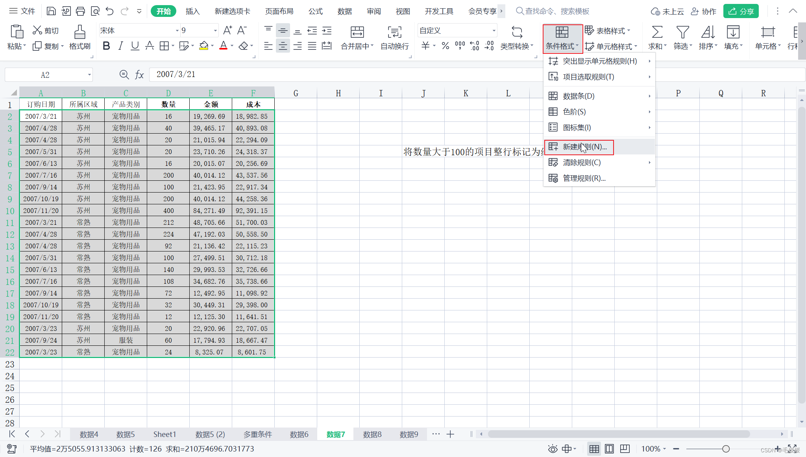Click the Filter (筛选) funnel icon
Screen dimensions: 806x457
(682, 32)
